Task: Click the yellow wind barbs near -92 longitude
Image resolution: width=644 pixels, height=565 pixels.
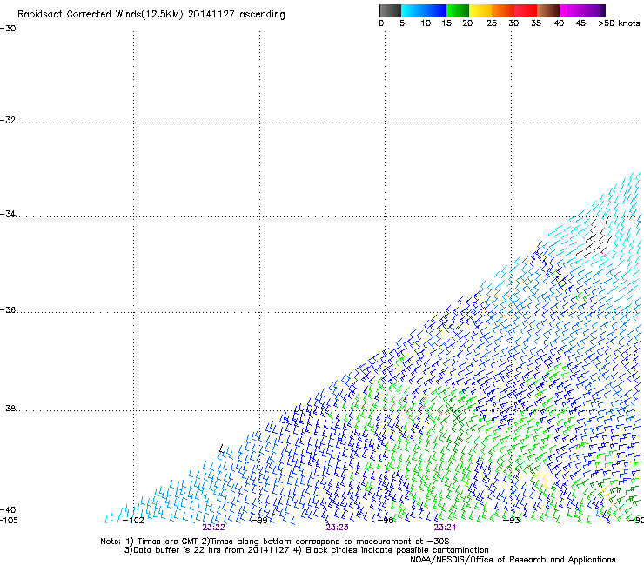Action: pyautogui.click(x=542, y=479)
